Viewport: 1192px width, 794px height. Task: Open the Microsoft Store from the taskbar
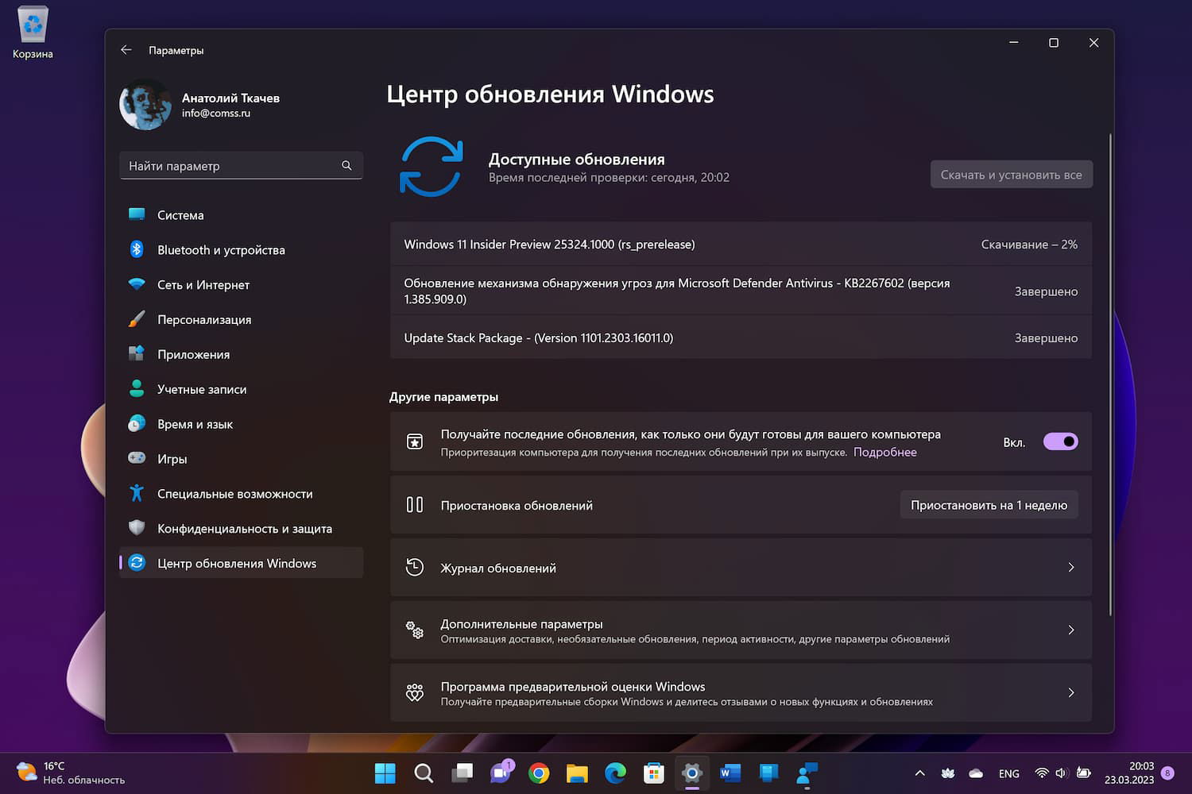click(653, 773)
